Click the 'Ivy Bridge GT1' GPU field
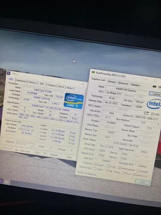161x215 pixels. click(x=114, y=93)
